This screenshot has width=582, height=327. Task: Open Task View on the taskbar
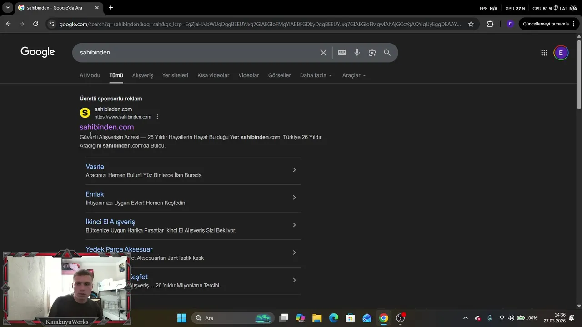284,318
